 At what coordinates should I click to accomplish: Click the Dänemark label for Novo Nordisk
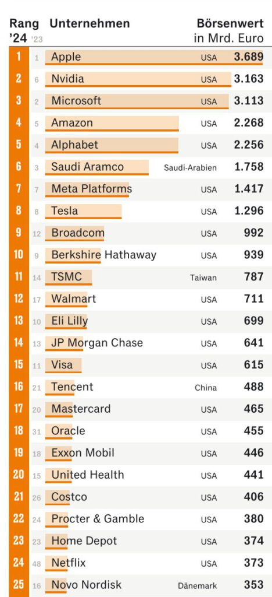[197, 585]
